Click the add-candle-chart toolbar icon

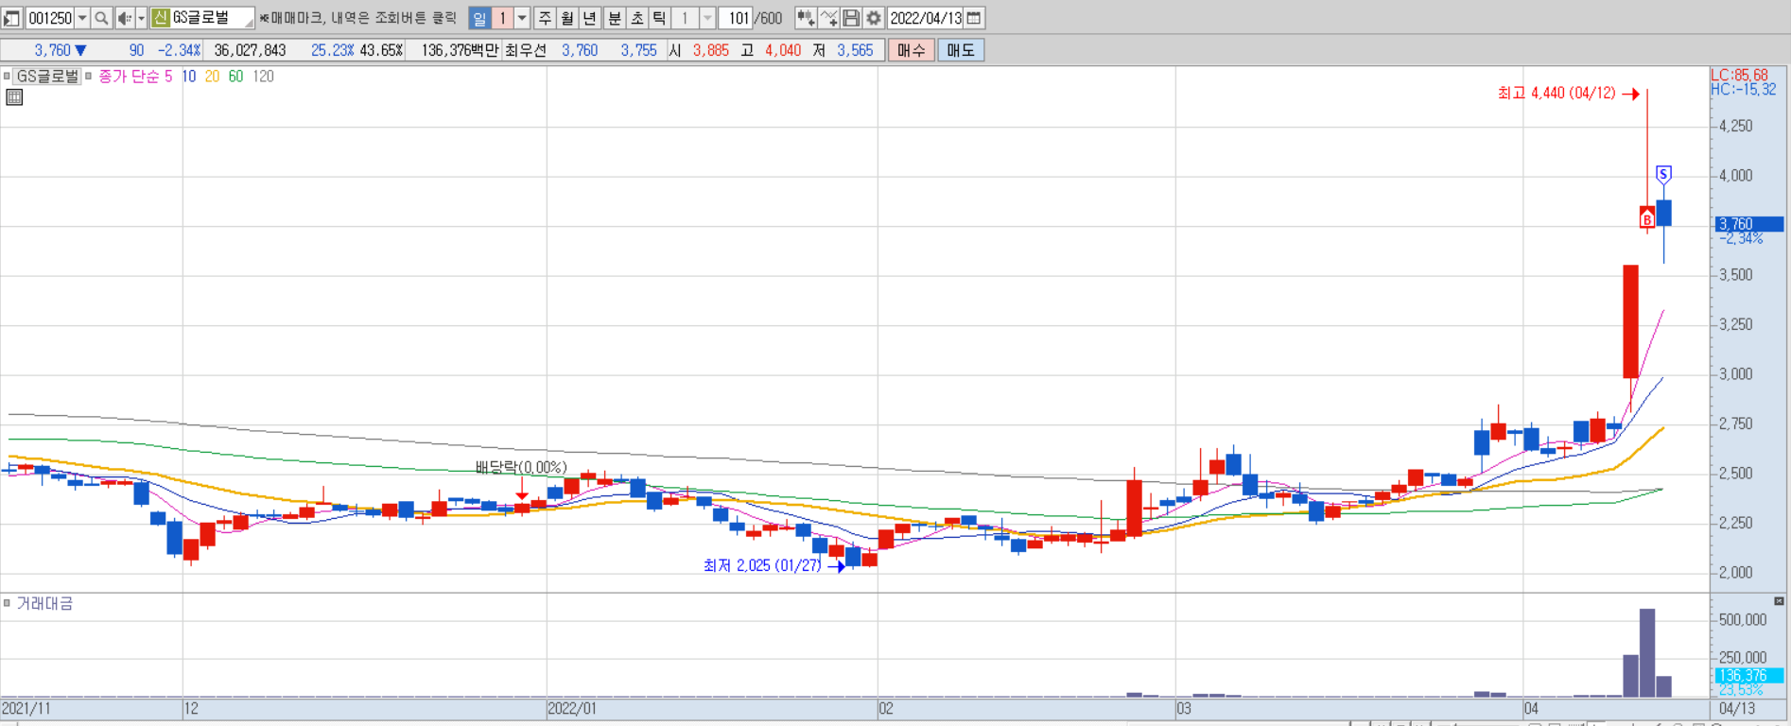pyautogui.click(x=806, y=18)
